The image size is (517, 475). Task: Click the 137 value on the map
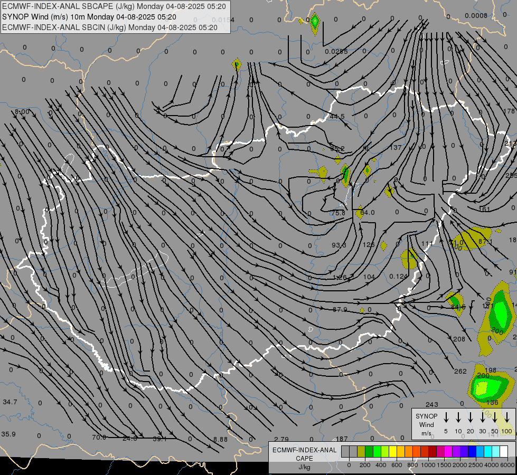pyautogui.click(x=396, y=147)
